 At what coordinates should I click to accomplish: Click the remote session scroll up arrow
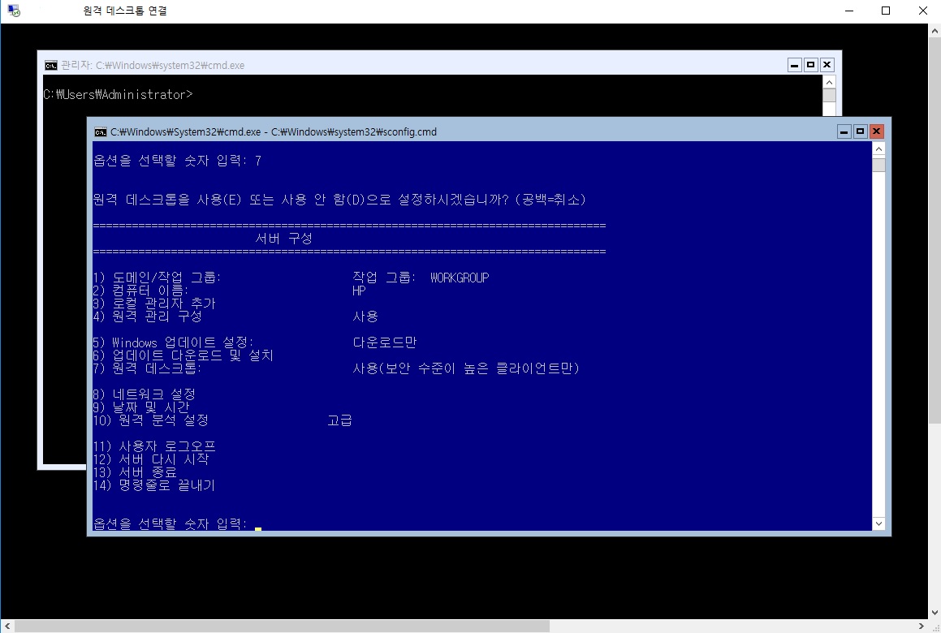coord(935,29)
